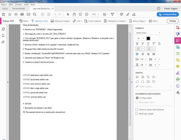Click Cortar páginas tool
This screenshot has height=140, width=181.
click(93, 21)
